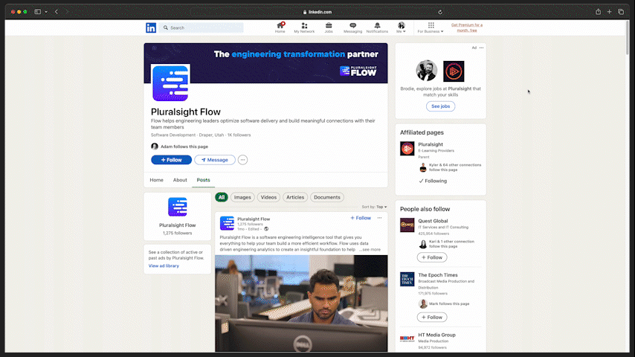Switch to the About tab
Image resolution: width=635 pixels, height=357 pixels.
coord(180,180)
